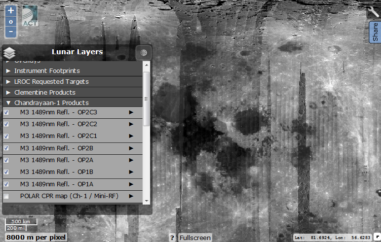This screenshot has width=381, height=242.
Task: Select the 'M3 1489nm Refl. - OP2B' label
Action: click(57, 148)
